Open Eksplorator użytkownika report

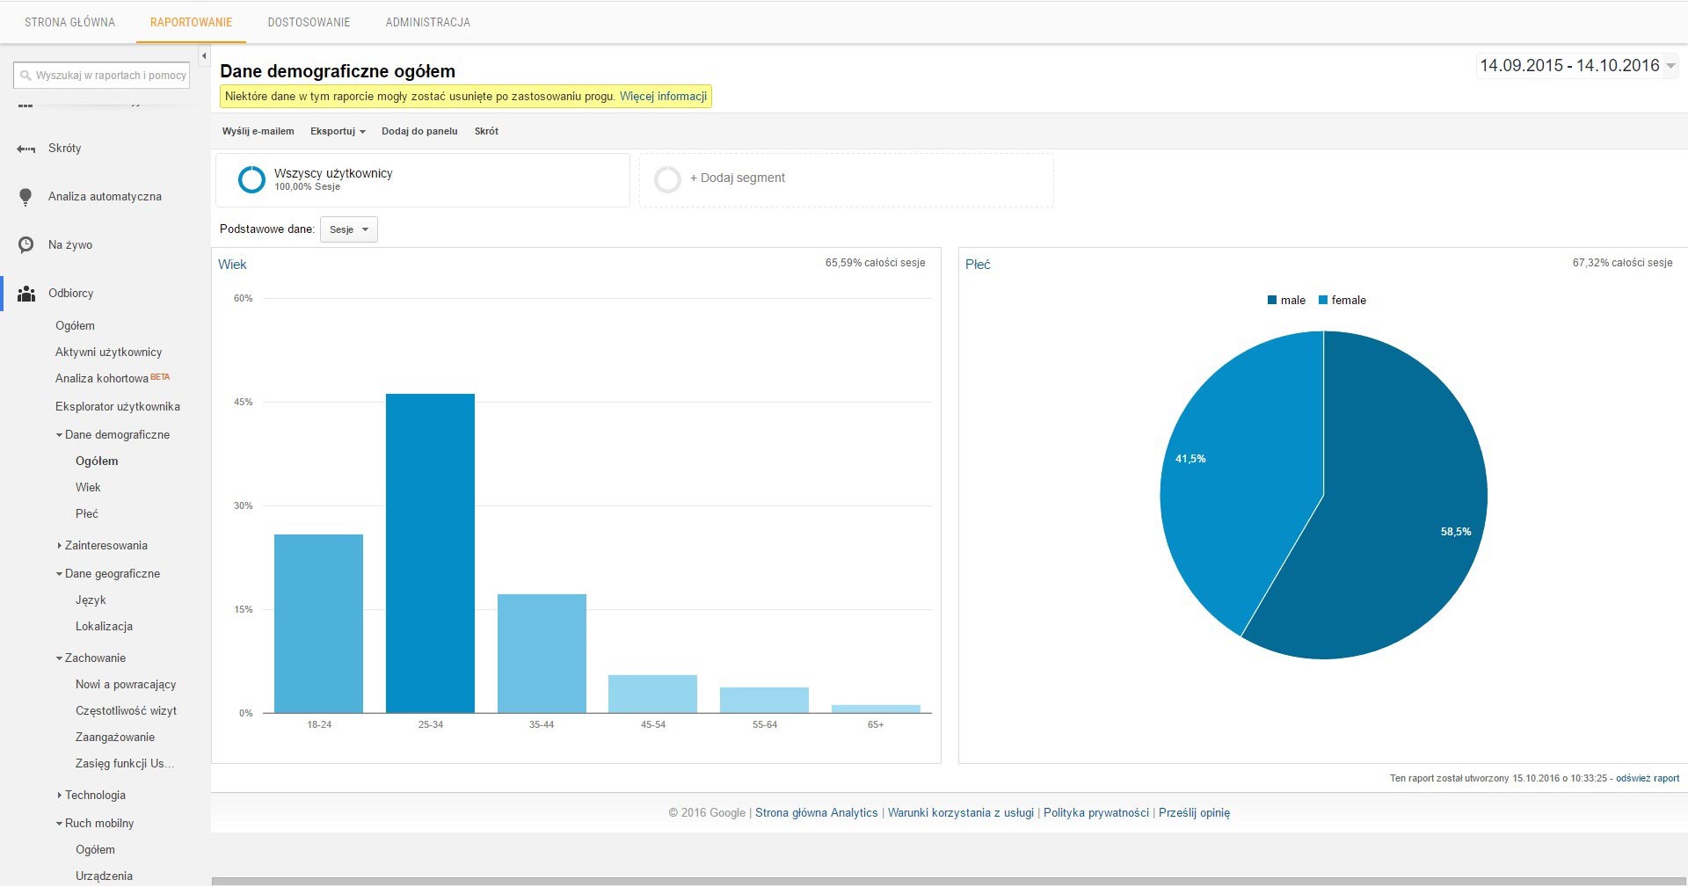pyautogui.click(x=118, y=407)
